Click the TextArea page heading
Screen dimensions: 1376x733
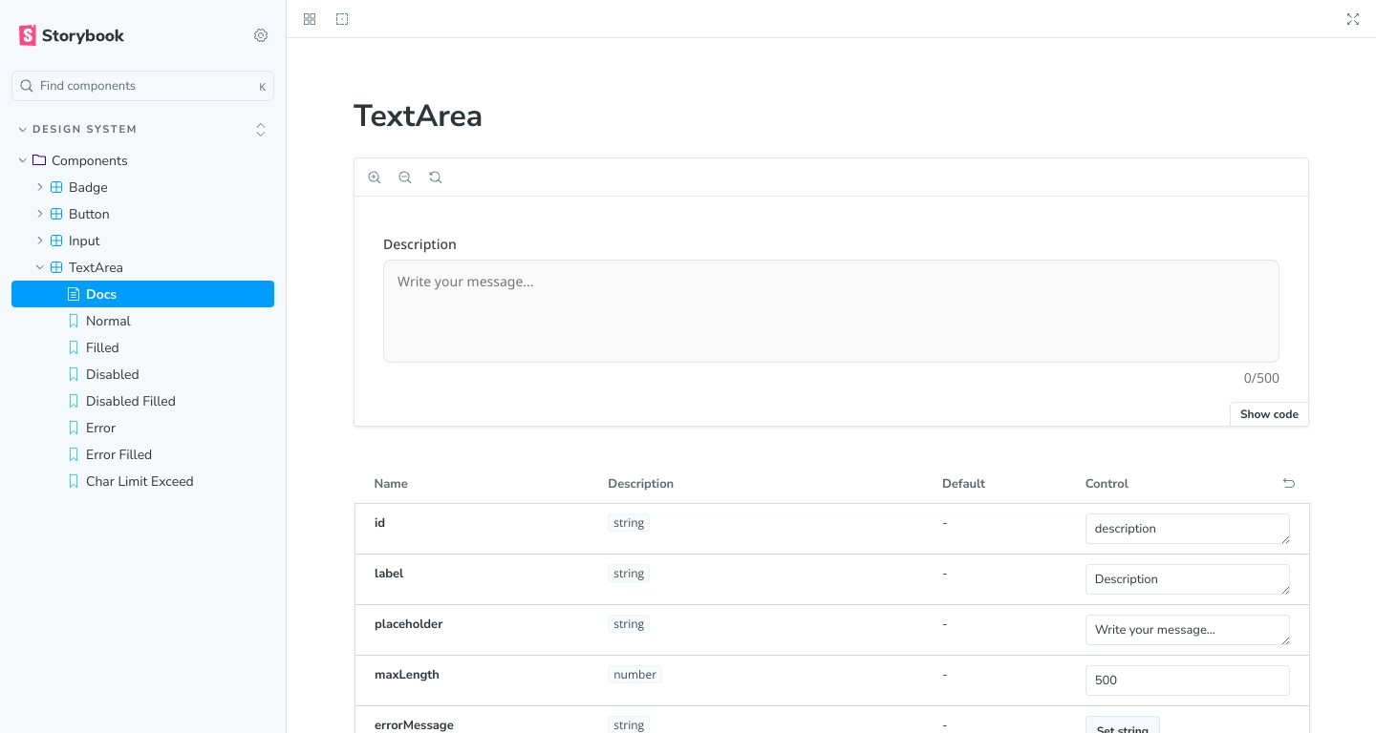coord(418,115)
